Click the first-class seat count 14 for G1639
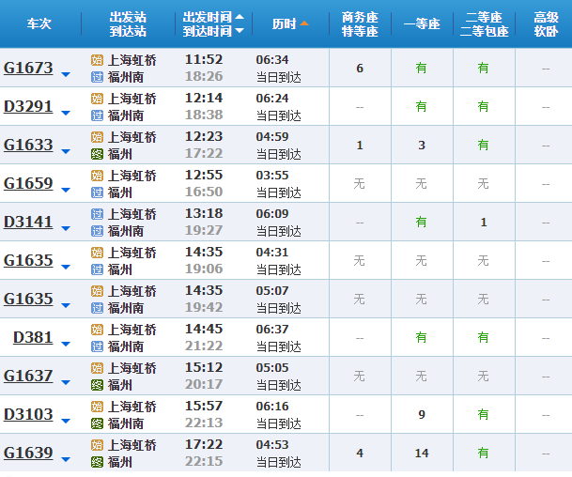The image size is (572, 477). coord(422,454)
